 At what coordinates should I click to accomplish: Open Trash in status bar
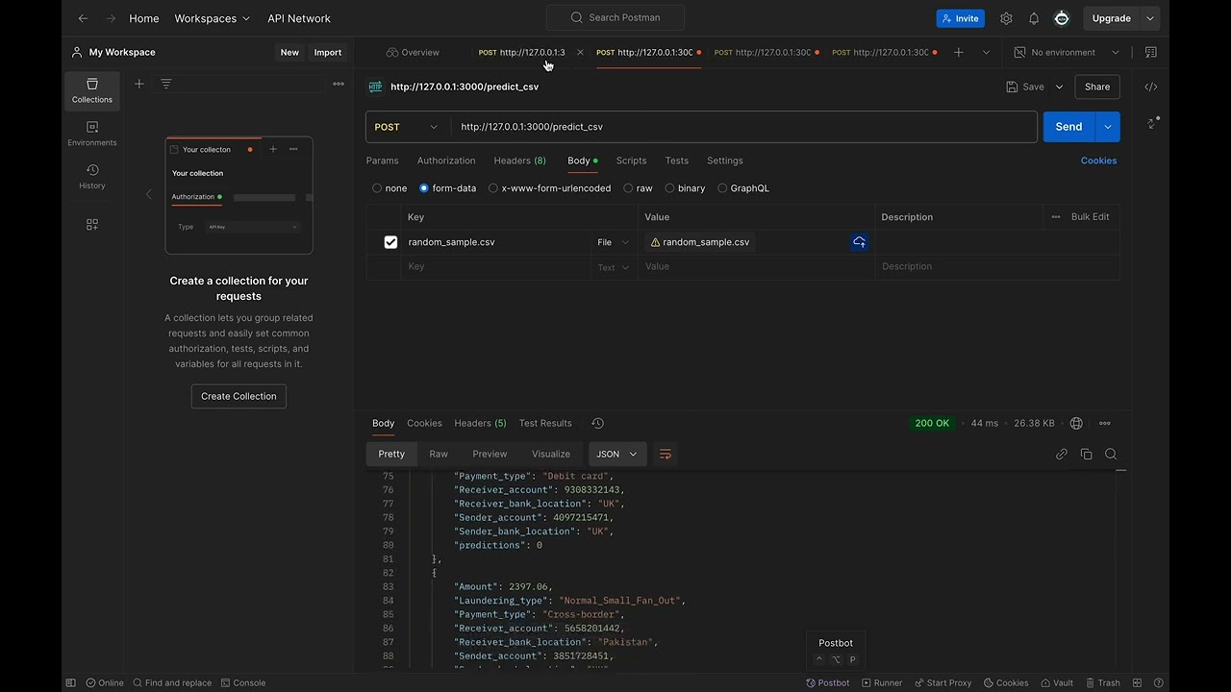coord(1103,682)
